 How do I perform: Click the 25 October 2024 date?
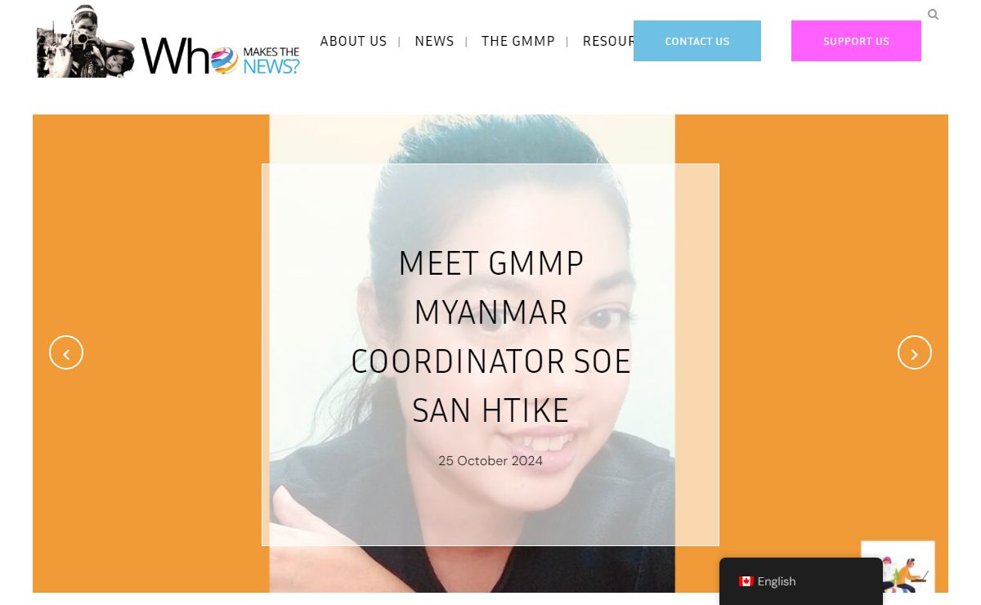click(x=490, y=460)
